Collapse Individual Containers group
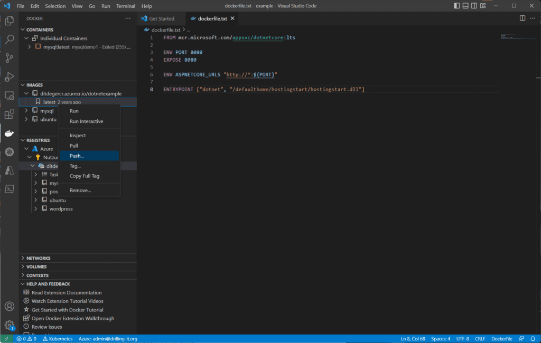 (x=26, y=39)
